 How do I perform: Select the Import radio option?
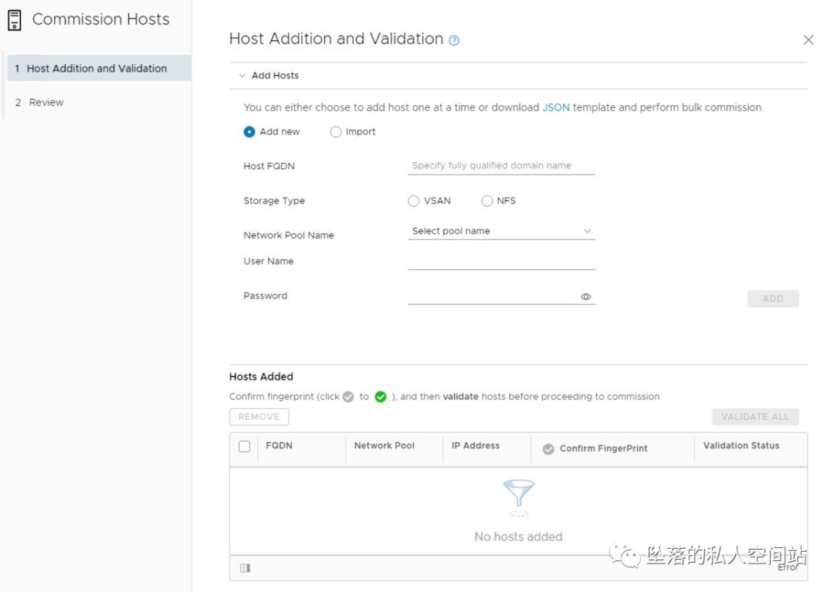[336, 132]
